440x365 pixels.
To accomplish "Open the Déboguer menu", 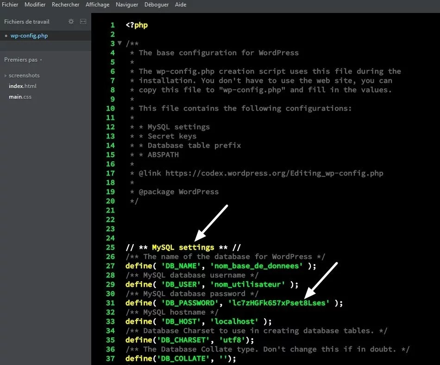I will 157,5.
